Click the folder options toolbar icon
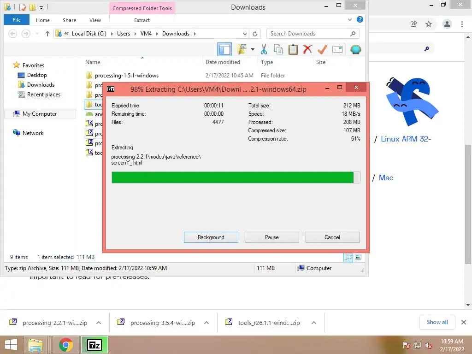The width and height of the screenshot is (472, 354). [242, 49]
